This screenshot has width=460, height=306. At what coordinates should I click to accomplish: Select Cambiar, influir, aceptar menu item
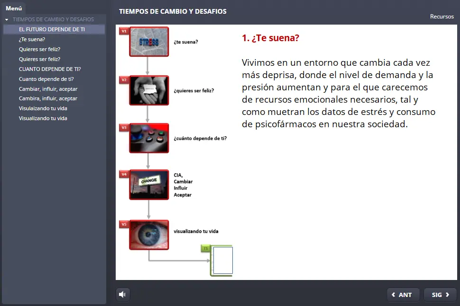[48, 89]
